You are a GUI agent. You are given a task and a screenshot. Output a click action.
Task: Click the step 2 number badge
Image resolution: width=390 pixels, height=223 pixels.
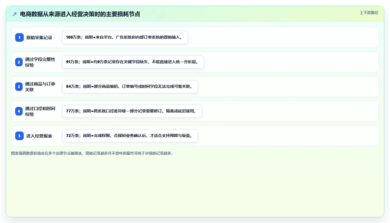coord(19,62)
